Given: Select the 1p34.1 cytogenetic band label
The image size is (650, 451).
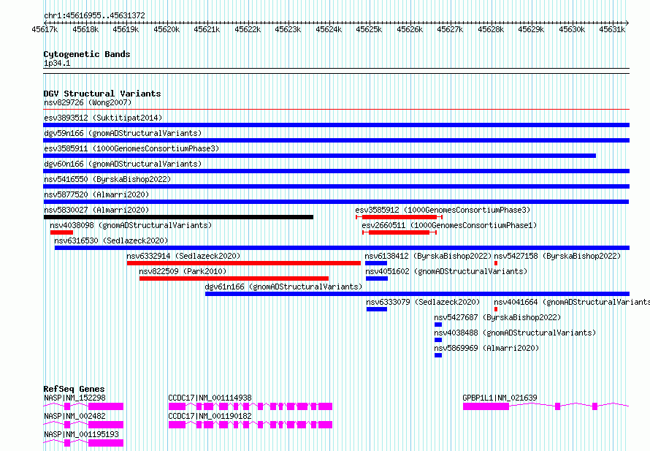Looking at the screenshot, I should click(57, 64).
